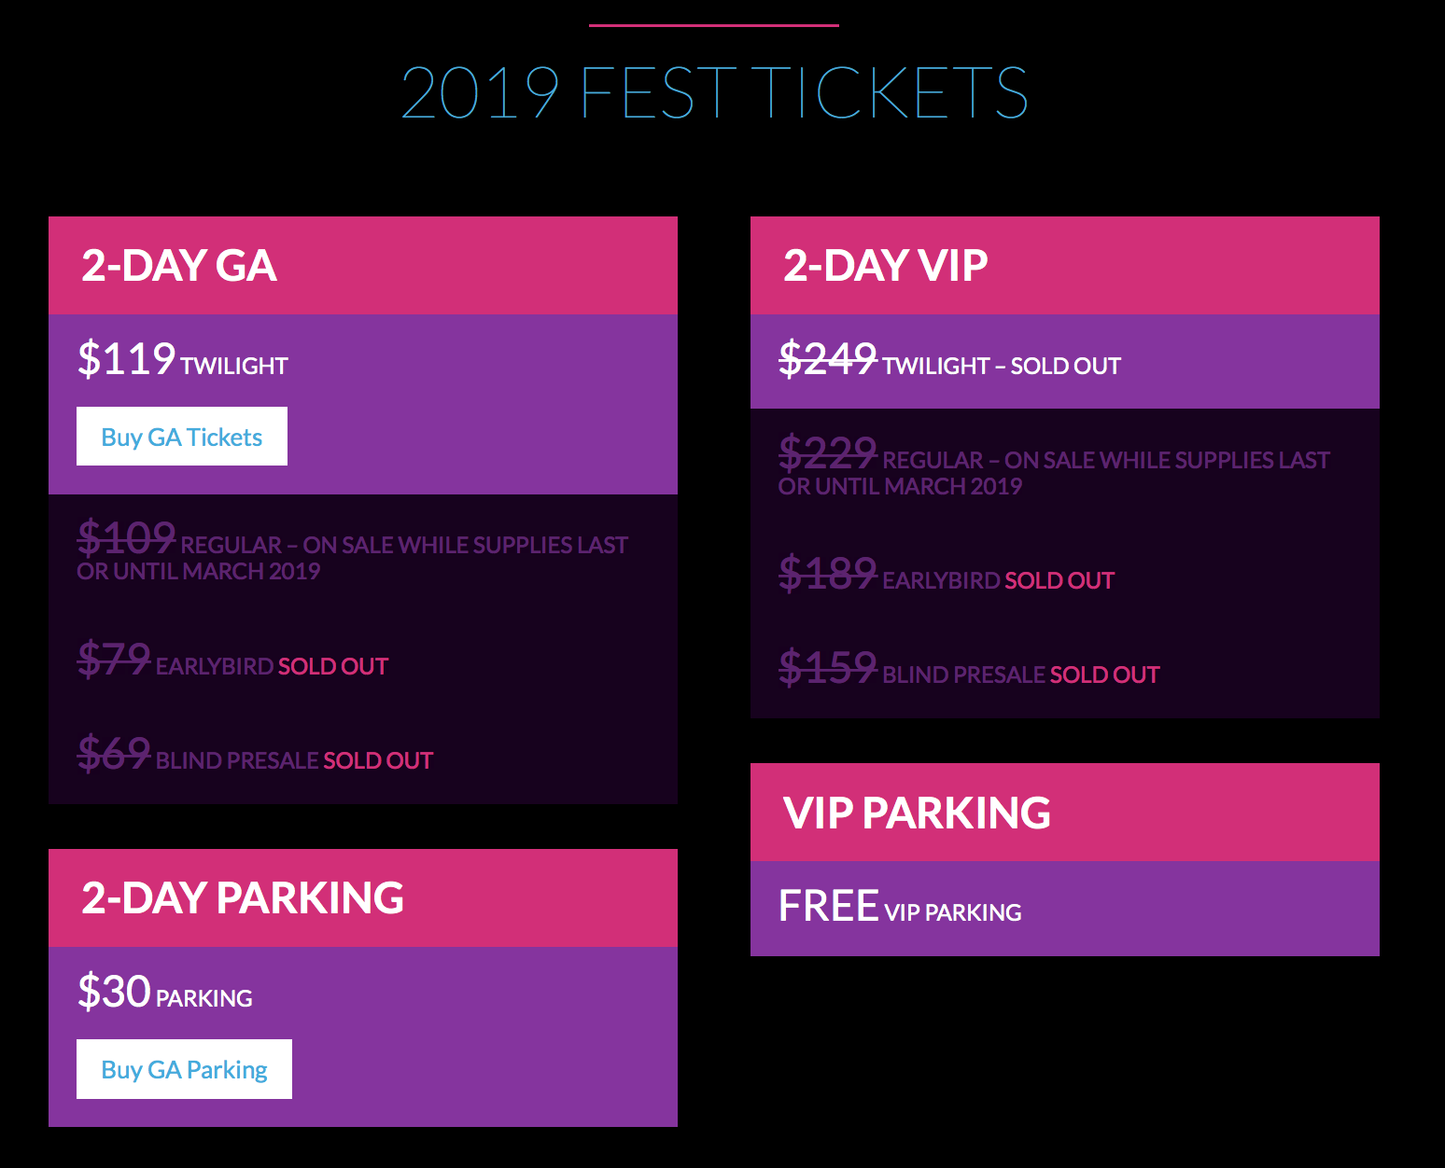Viewport: 1445px width, 1168px height.
Task: Click the 2019 FEST TICKETS heading
Action: (714, 92)
